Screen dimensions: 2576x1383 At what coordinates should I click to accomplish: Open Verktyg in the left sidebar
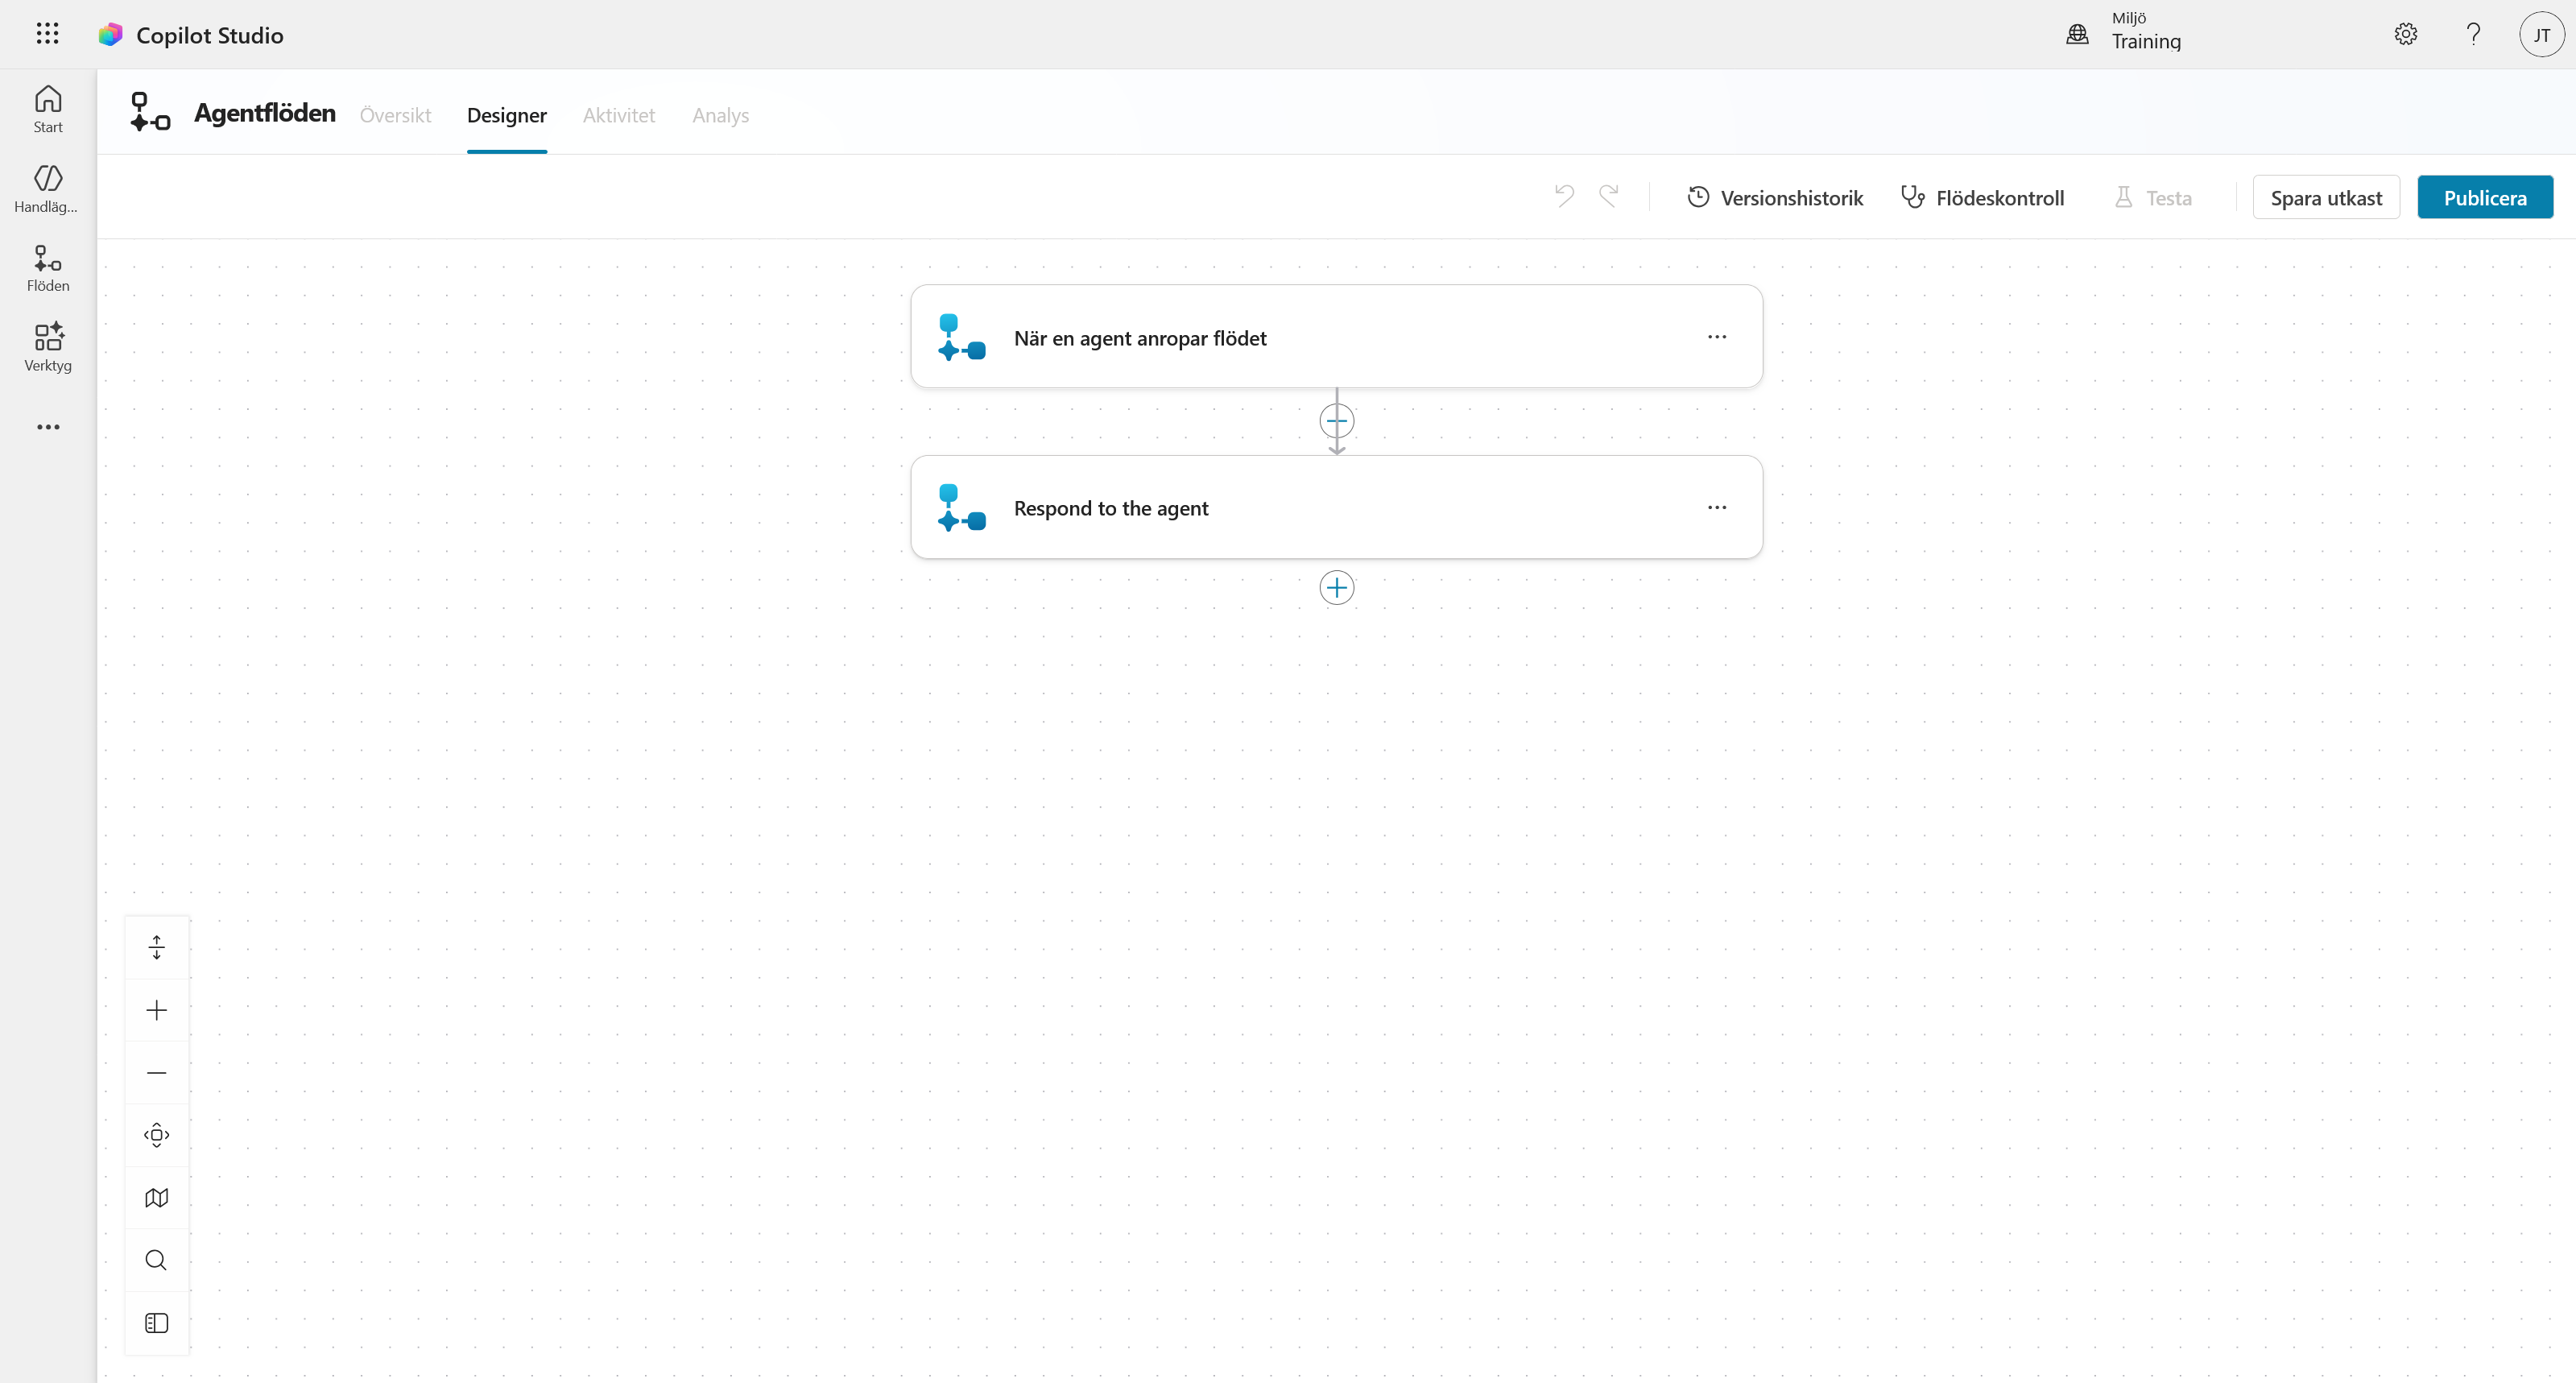(48, 348)
